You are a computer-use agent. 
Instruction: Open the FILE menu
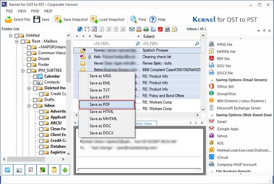(9, 11)
